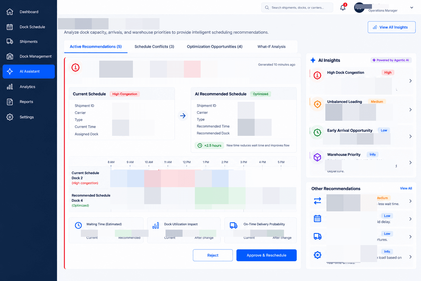This screenshot has width=421, height=281.
Task: Click the gear icon in Other Recommendations
Action: click(317, 255)
